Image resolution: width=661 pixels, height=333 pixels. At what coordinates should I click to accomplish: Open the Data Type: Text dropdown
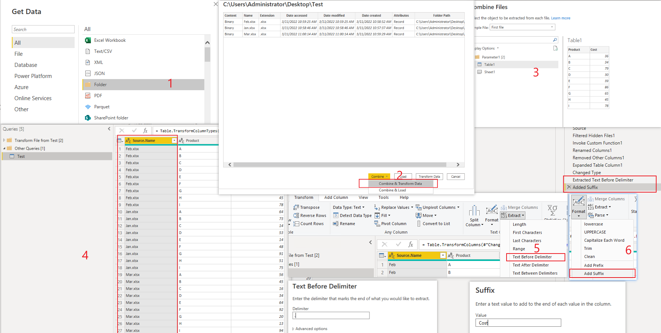point(348,207)
